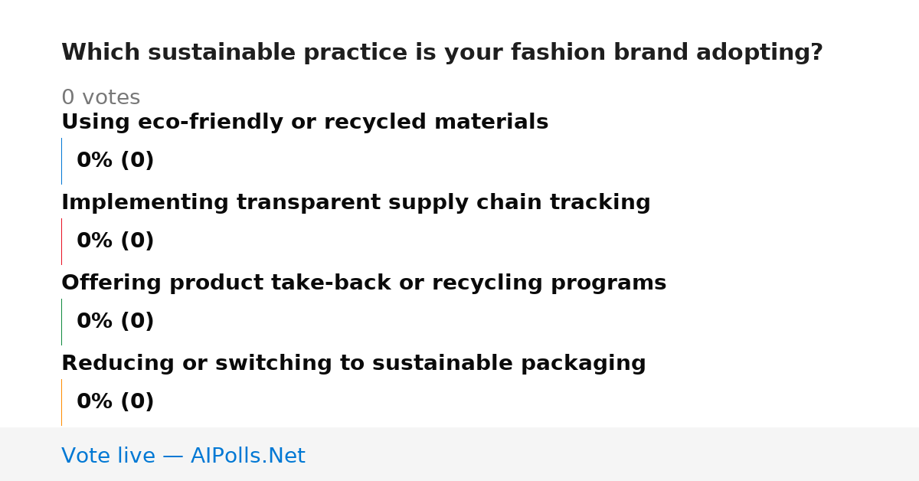The height and width of the screenshot is (481, 919).
Task: Click the gray footer bar background
Action: [613, 454]
